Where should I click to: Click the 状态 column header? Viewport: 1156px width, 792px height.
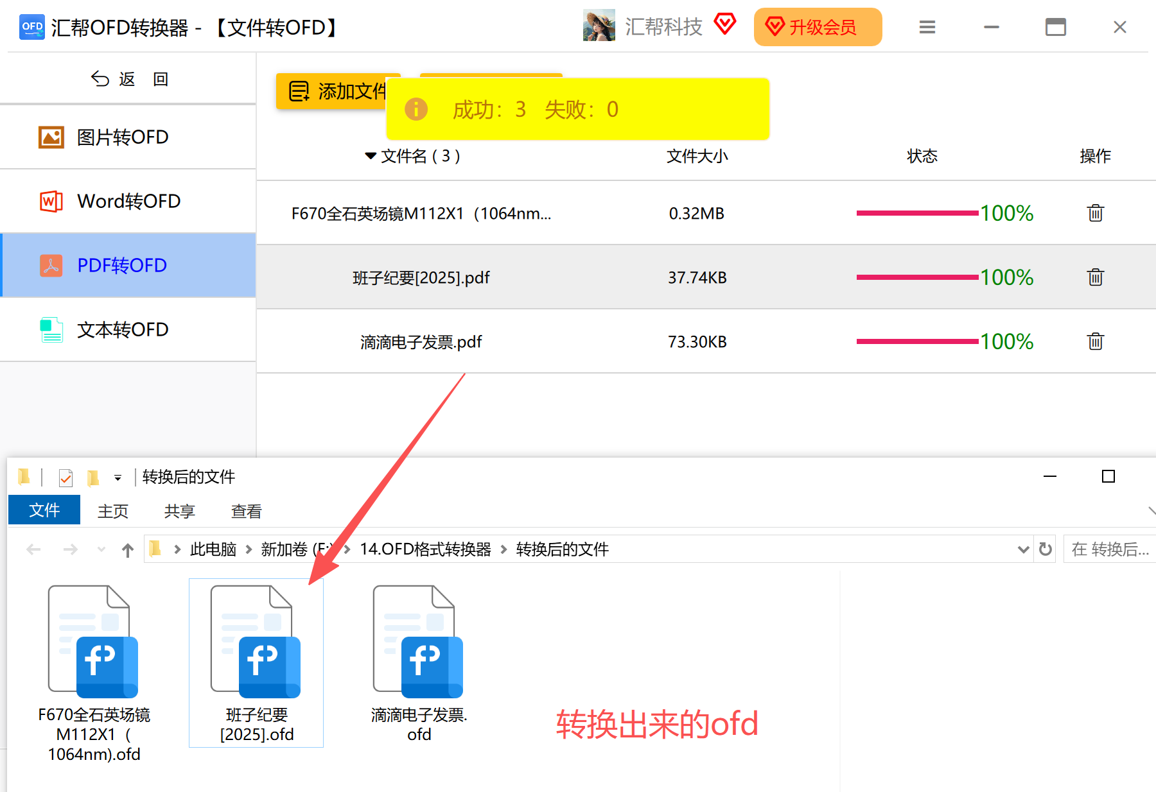pos(922,156)
